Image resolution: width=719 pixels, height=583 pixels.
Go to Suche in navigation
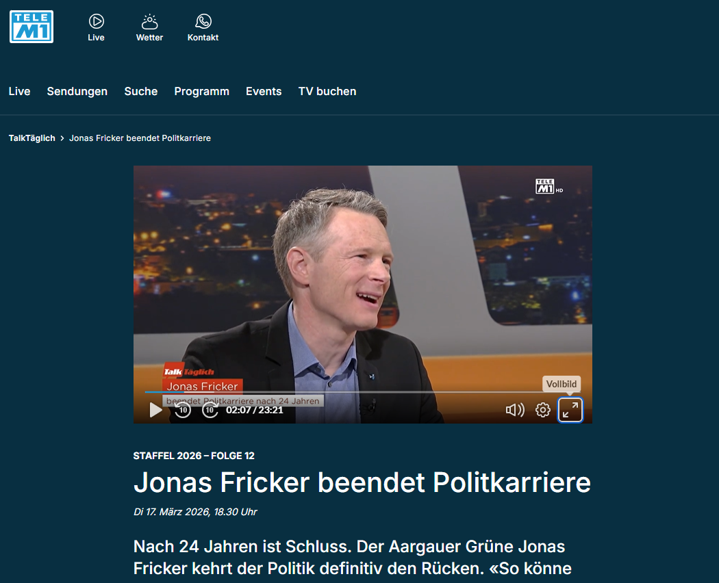point(141,91)
